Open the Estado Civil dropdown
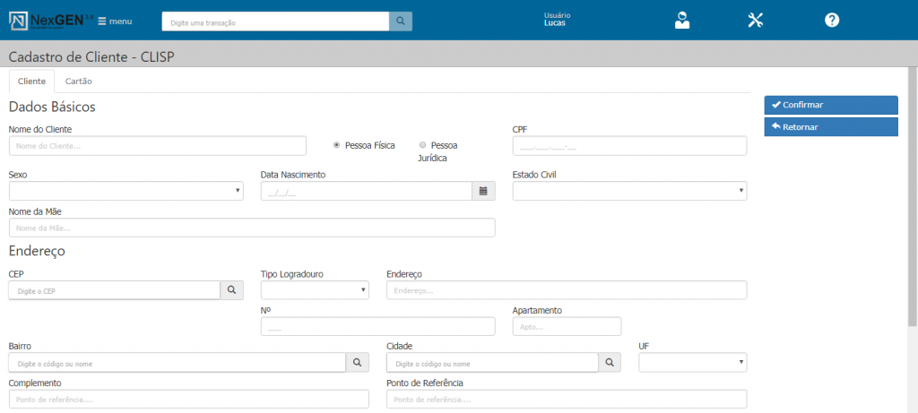The image size is (918, 413). 629,191
